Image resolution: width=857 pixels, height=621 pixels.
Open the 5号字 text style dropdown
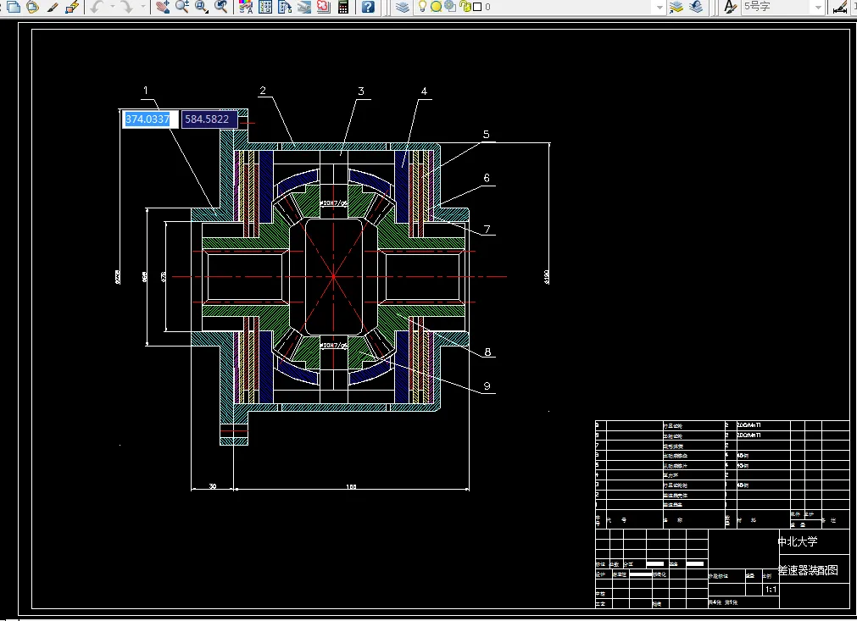[x=817, y=7]
